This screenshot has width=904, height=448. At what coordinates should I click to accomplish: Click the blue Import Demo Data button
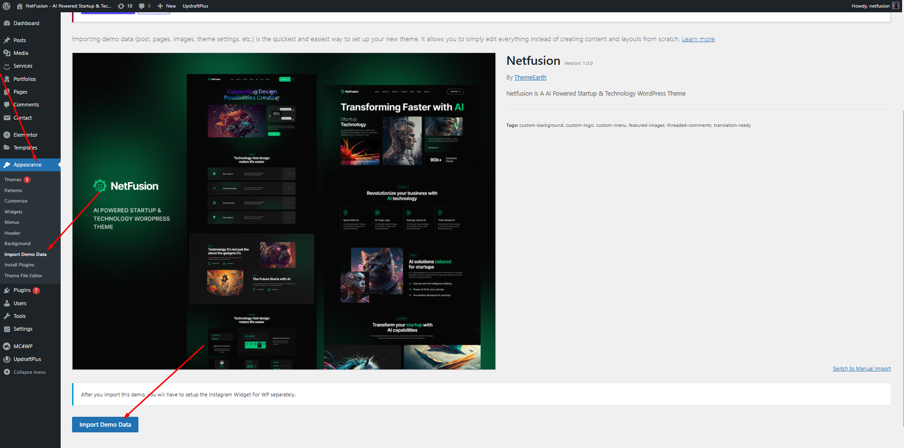105,425
